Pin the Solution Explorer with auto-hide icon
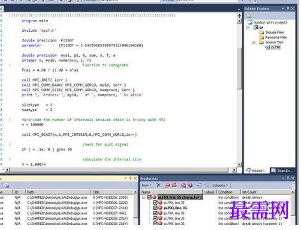 click(288, 8)
